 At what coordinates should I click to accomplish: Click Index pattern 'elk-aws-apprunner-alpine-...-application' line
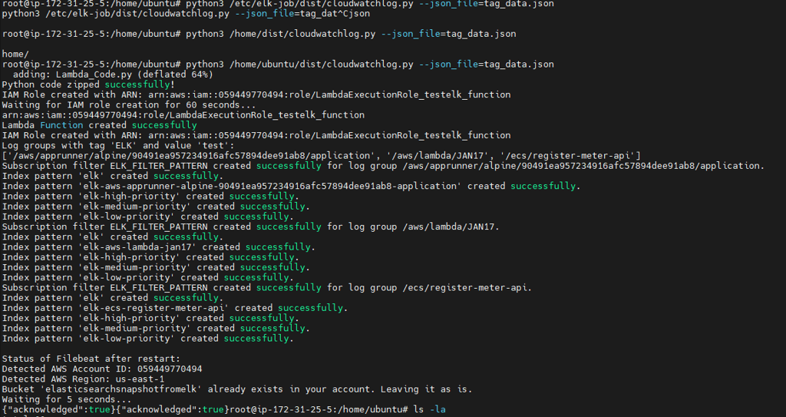(291, 186)
